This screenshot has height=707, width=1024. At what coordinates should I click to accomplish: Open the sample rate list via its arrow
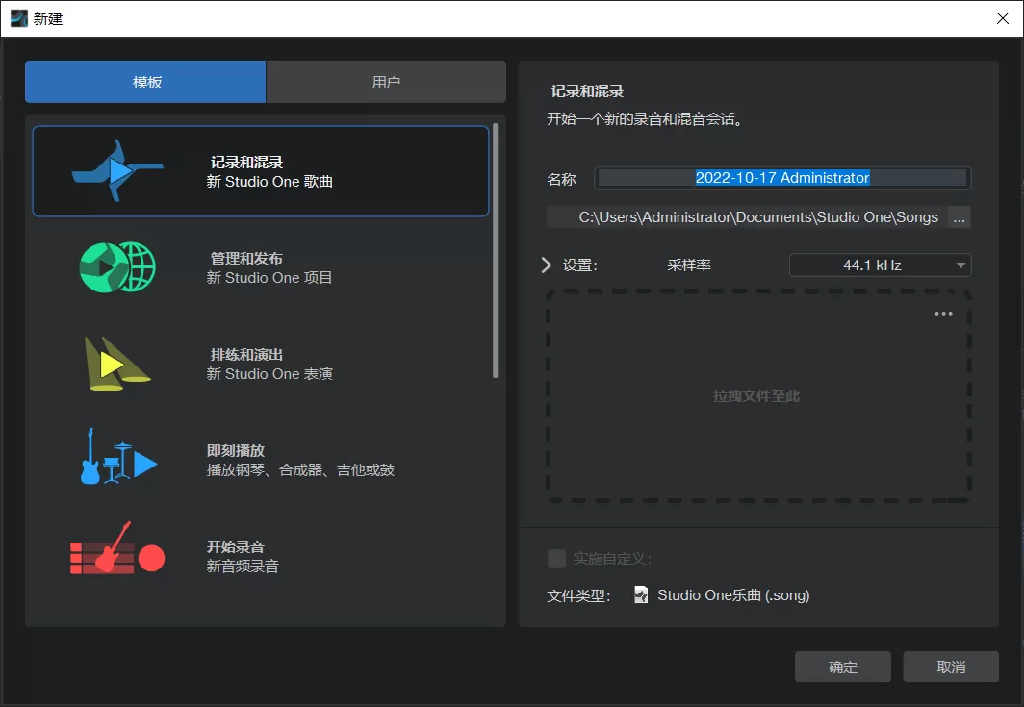click(959, 265)
